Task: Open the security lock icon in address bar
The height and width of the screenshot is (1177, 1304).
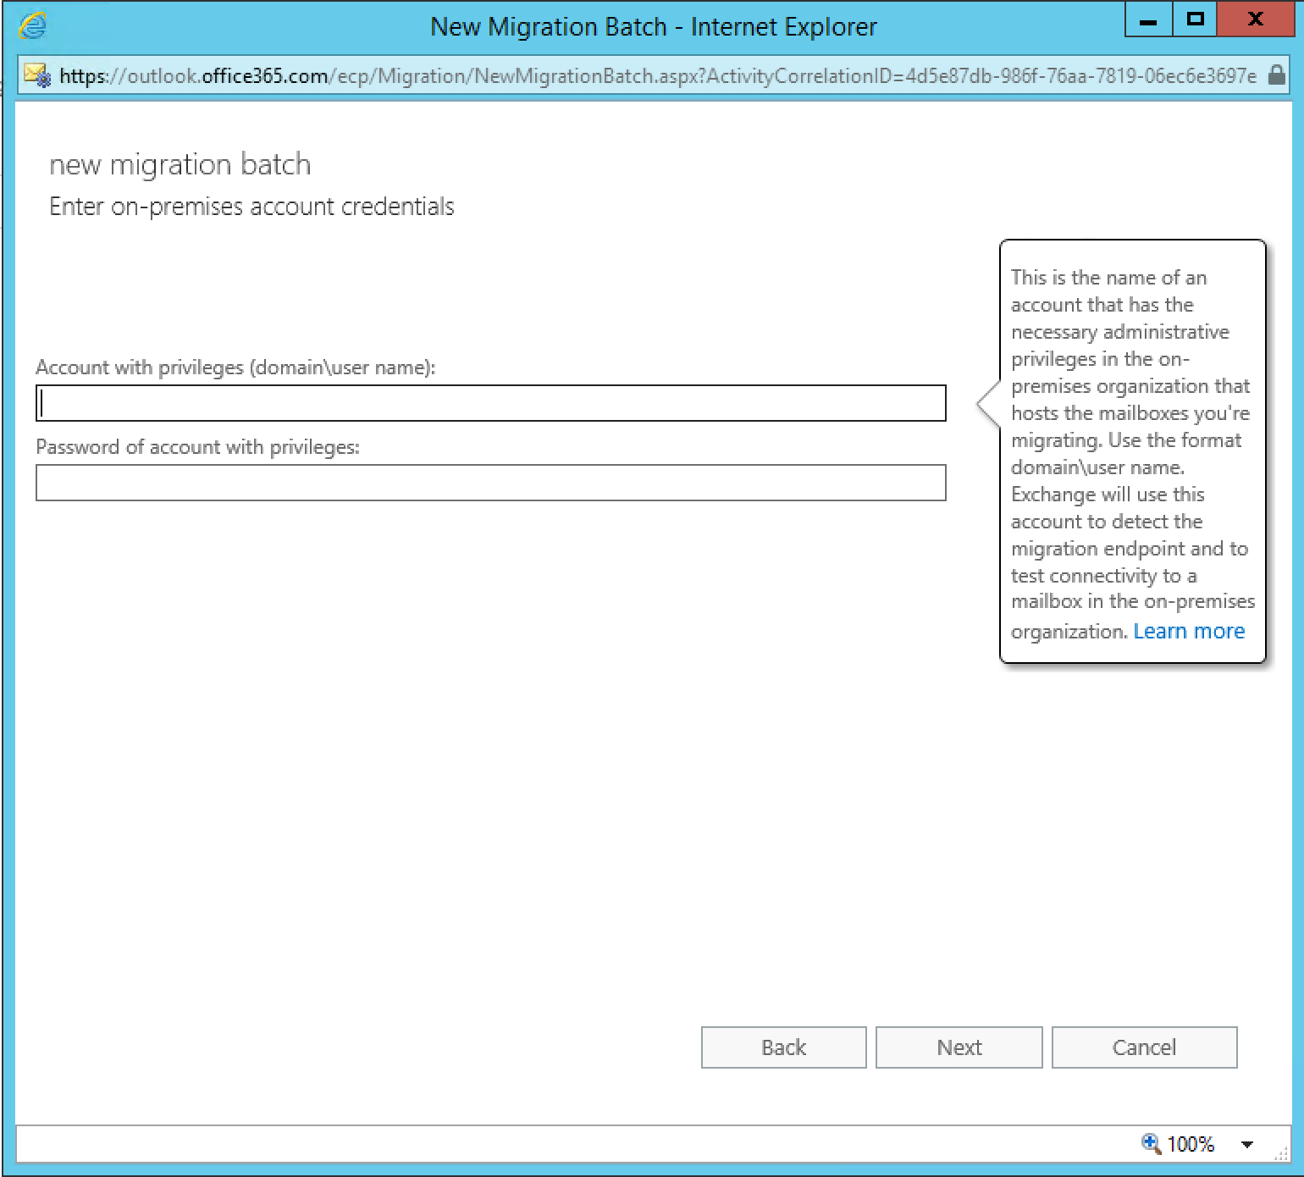Action: tap(1276, 75)
